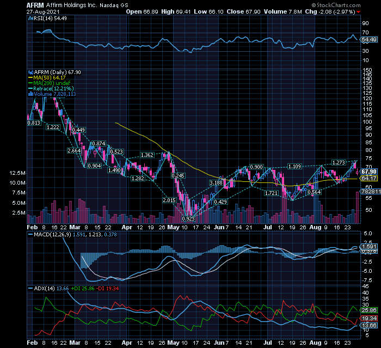This screenshot has width=381, height=348.
Task: Click the 0.813 retracement label
Action: (34, 123)
